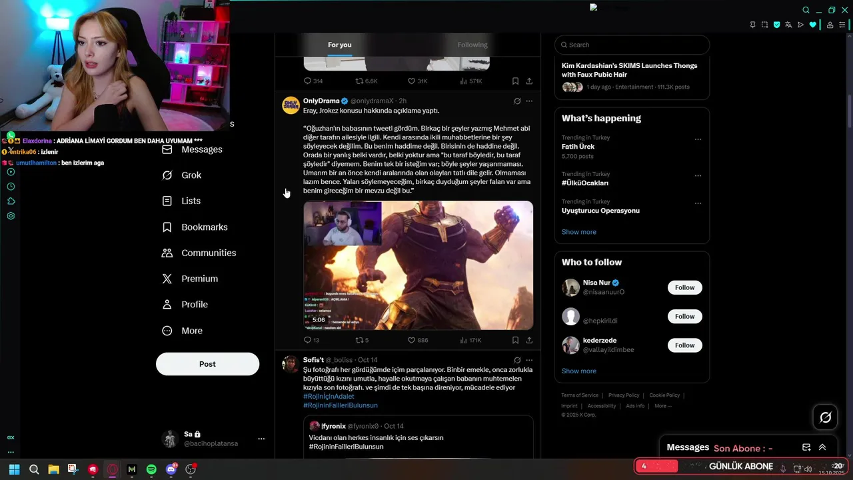The image size is (853, 480).
Task: Share the OnlyDrama post
Action: (x=529, y=340)
